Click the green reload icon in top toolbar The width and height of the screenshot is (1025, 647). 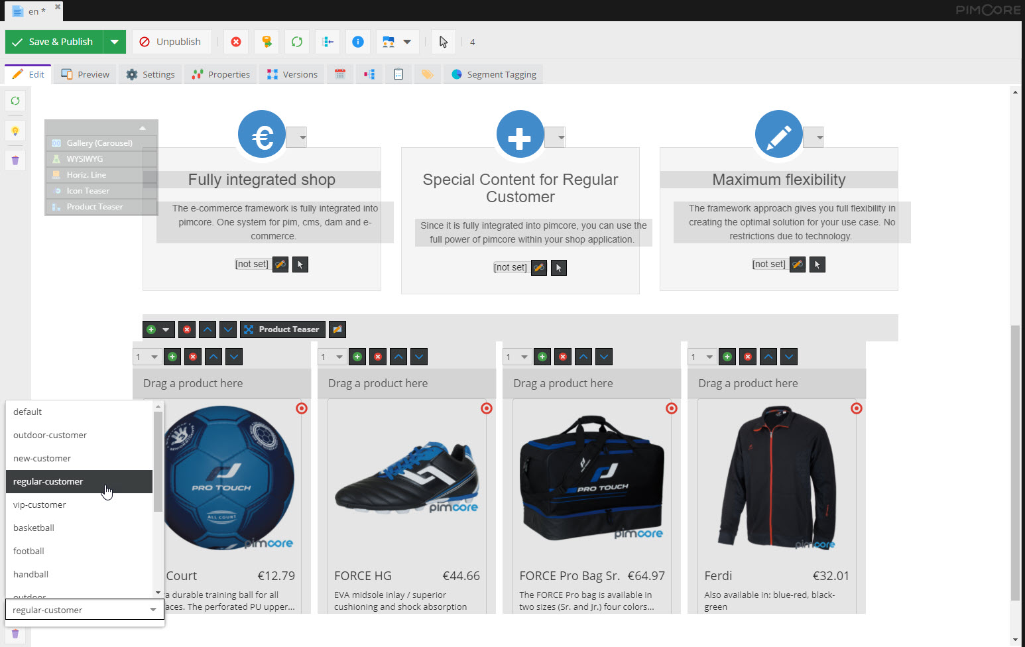click(x=297, y=42)
